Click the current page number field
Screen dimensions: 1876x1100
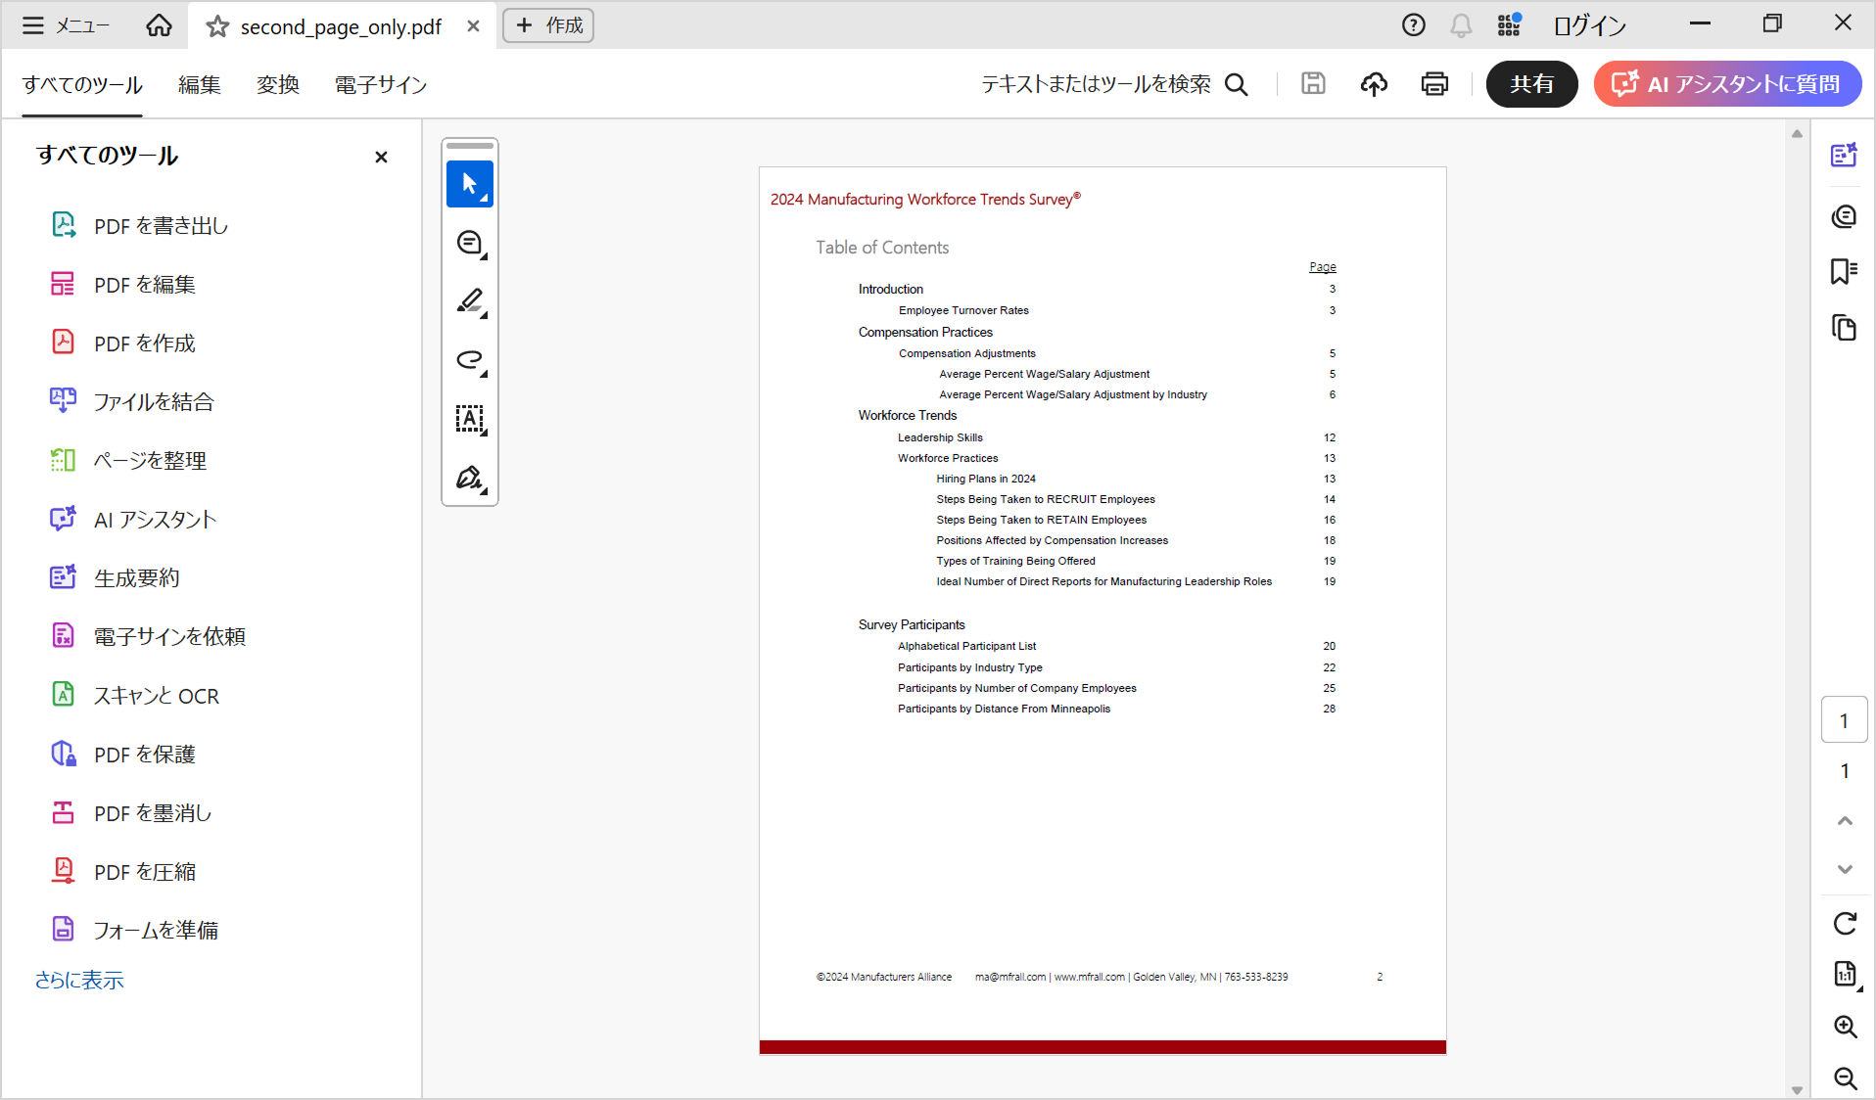pos(1844,720)
